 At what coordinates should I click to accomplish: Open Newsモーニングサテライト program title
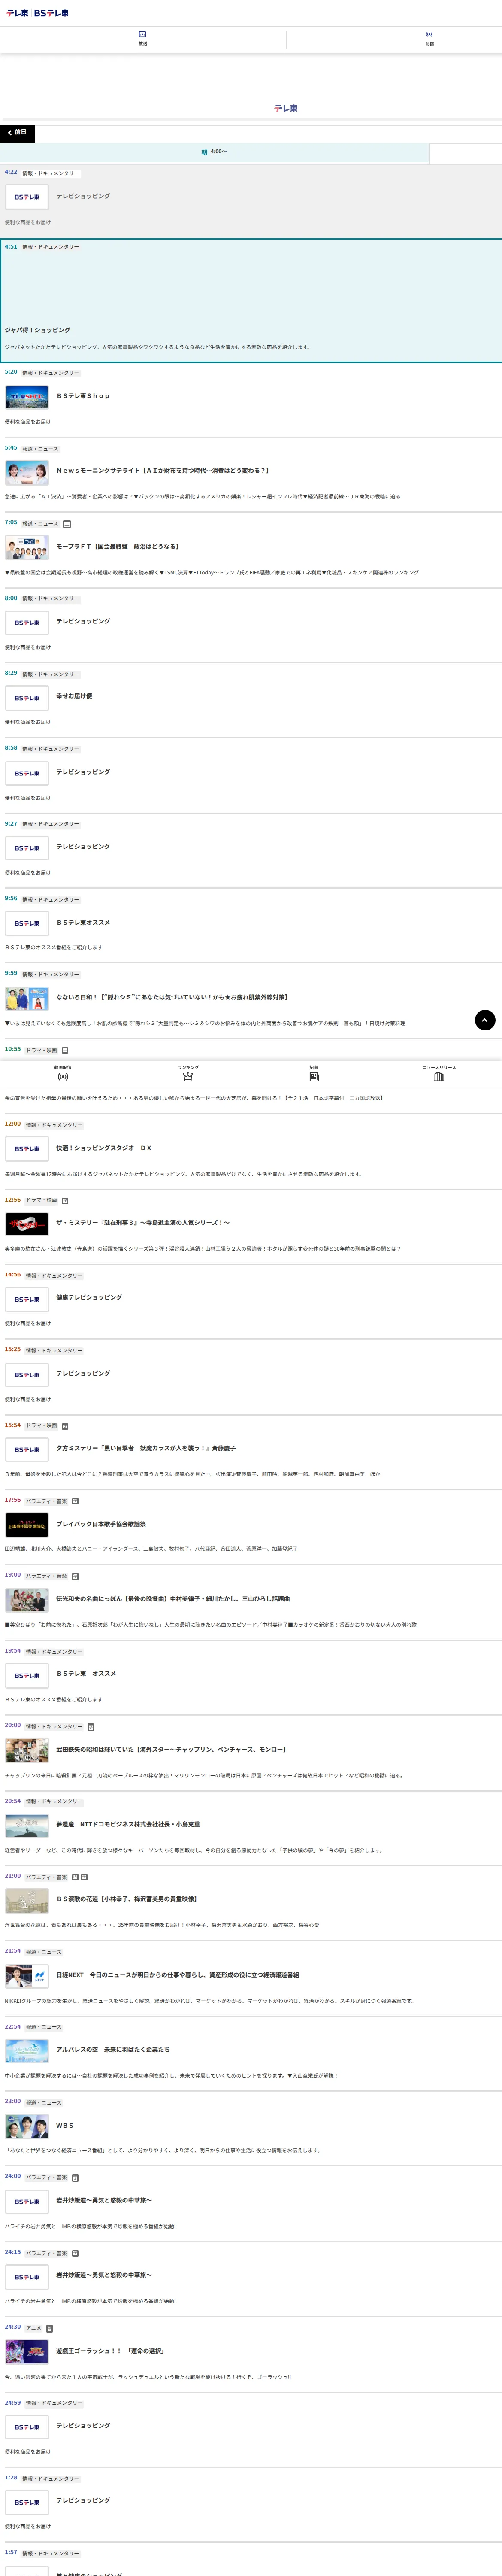pyautogui.click(x=162, y=470)
